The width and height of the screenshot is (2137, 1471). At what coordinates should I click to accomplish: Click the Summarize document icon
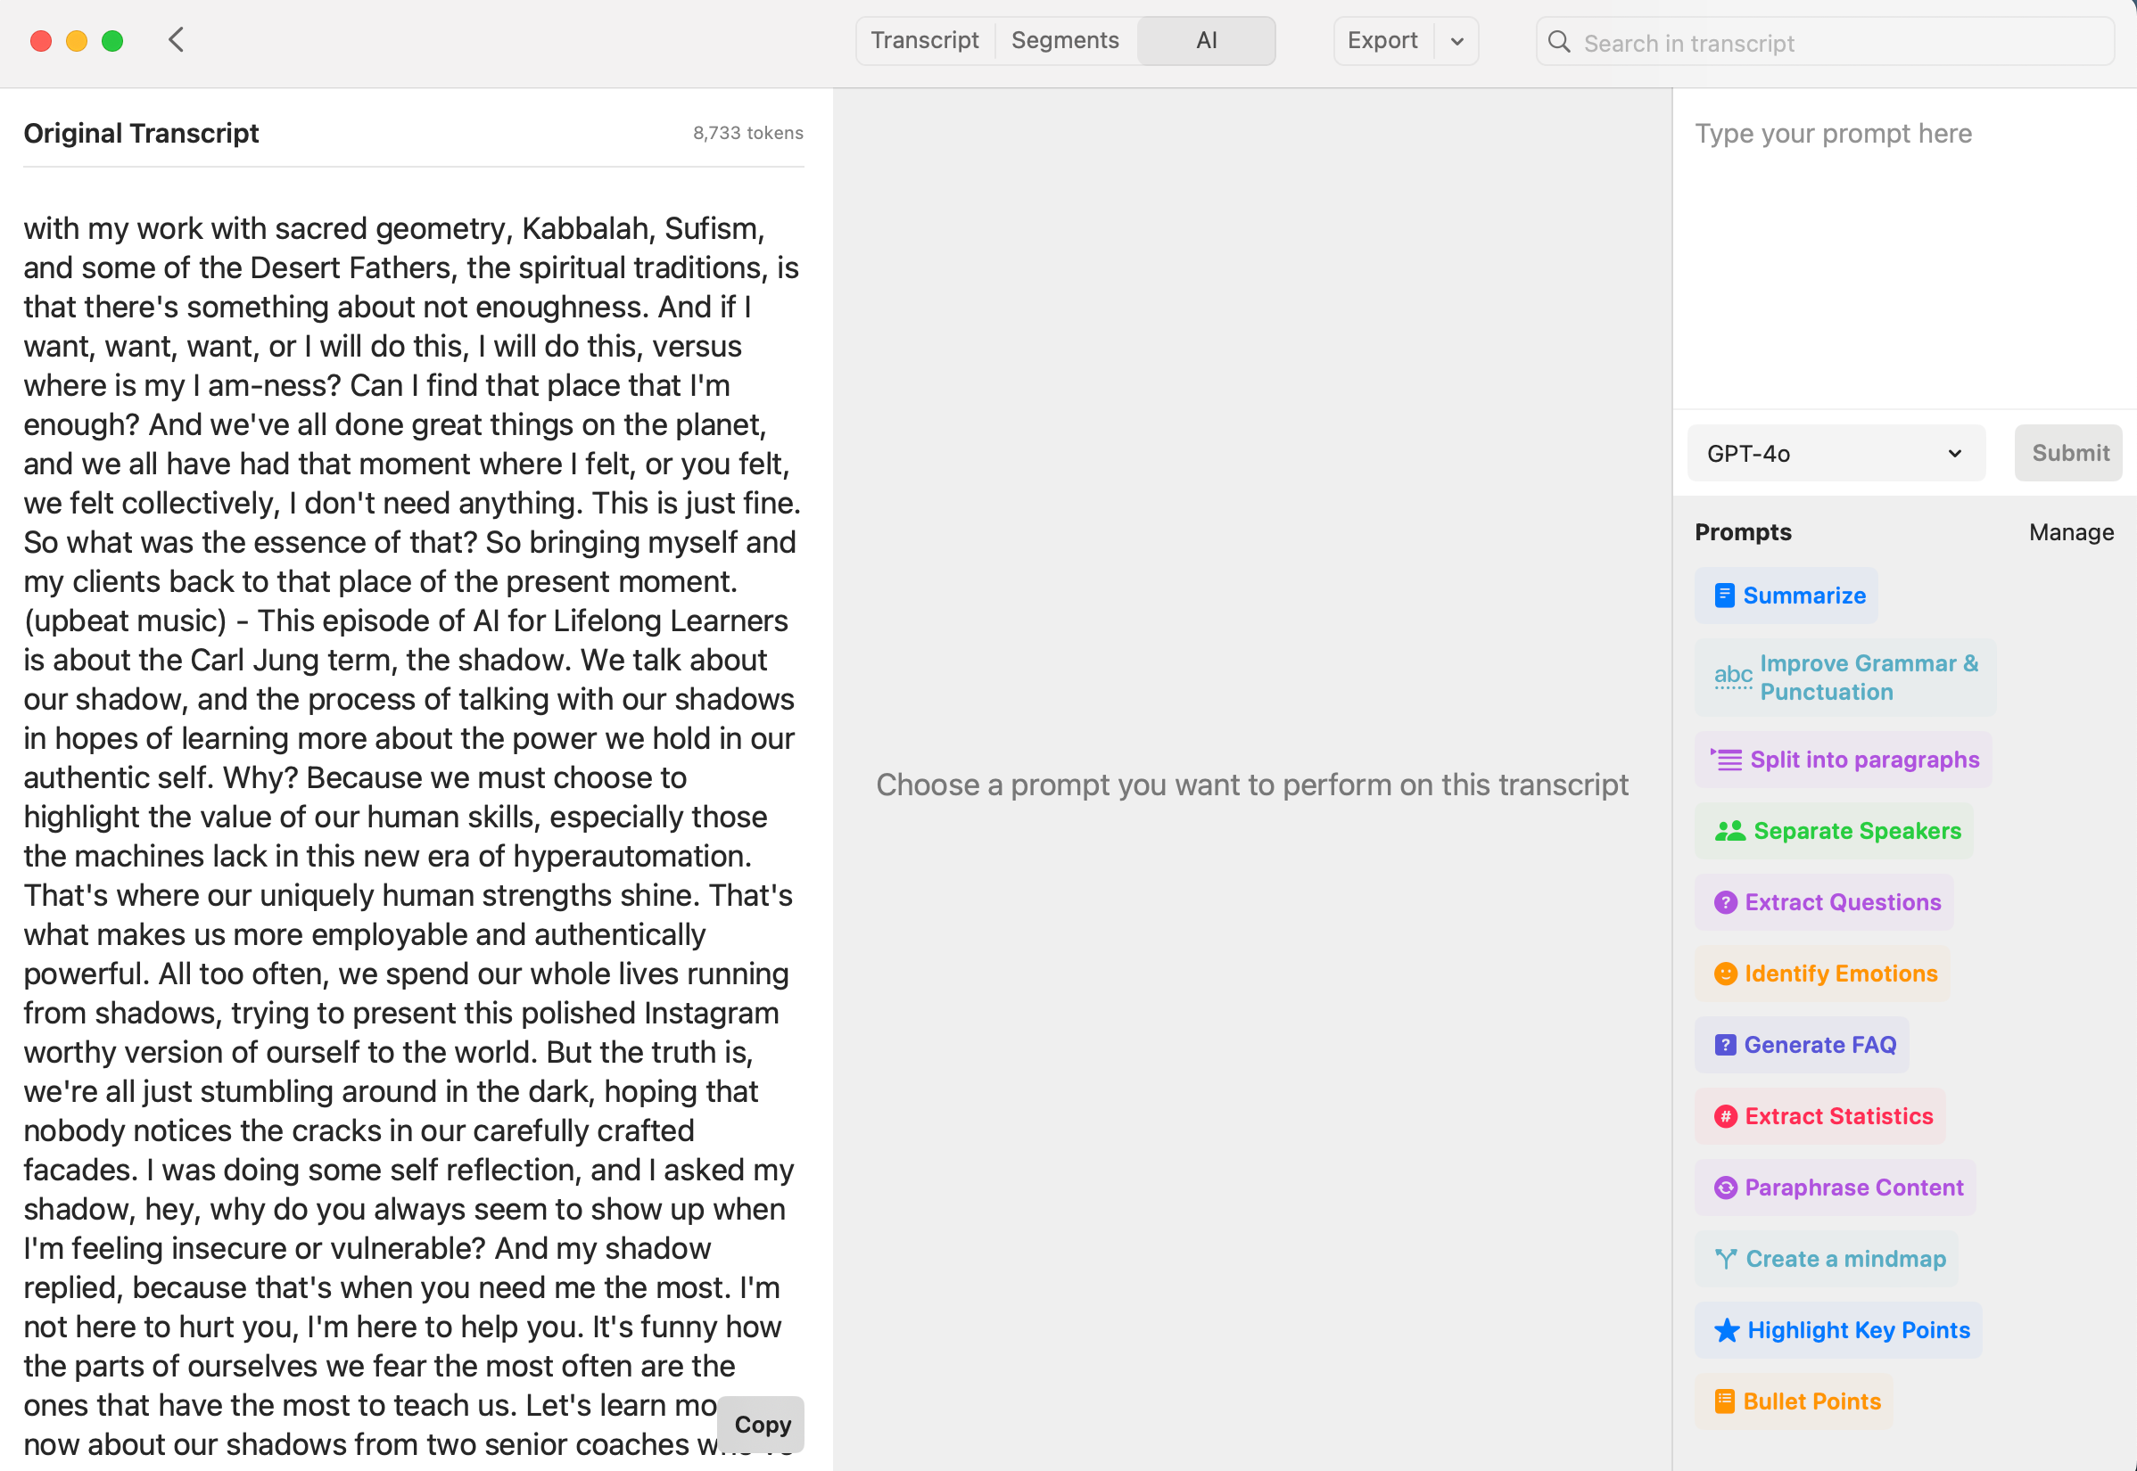point(1724,596)
